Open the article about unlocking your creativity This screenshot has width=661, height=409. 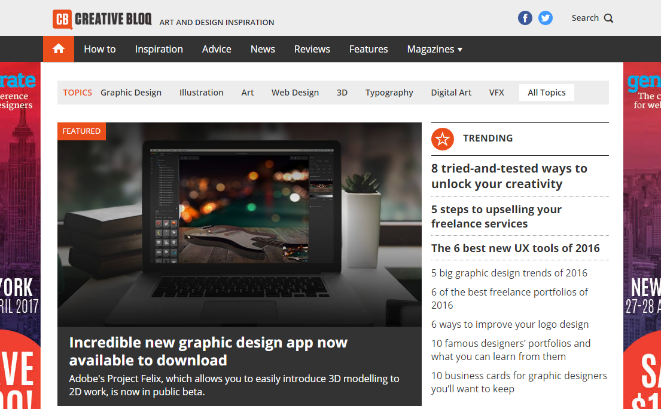tap(508, 176)
